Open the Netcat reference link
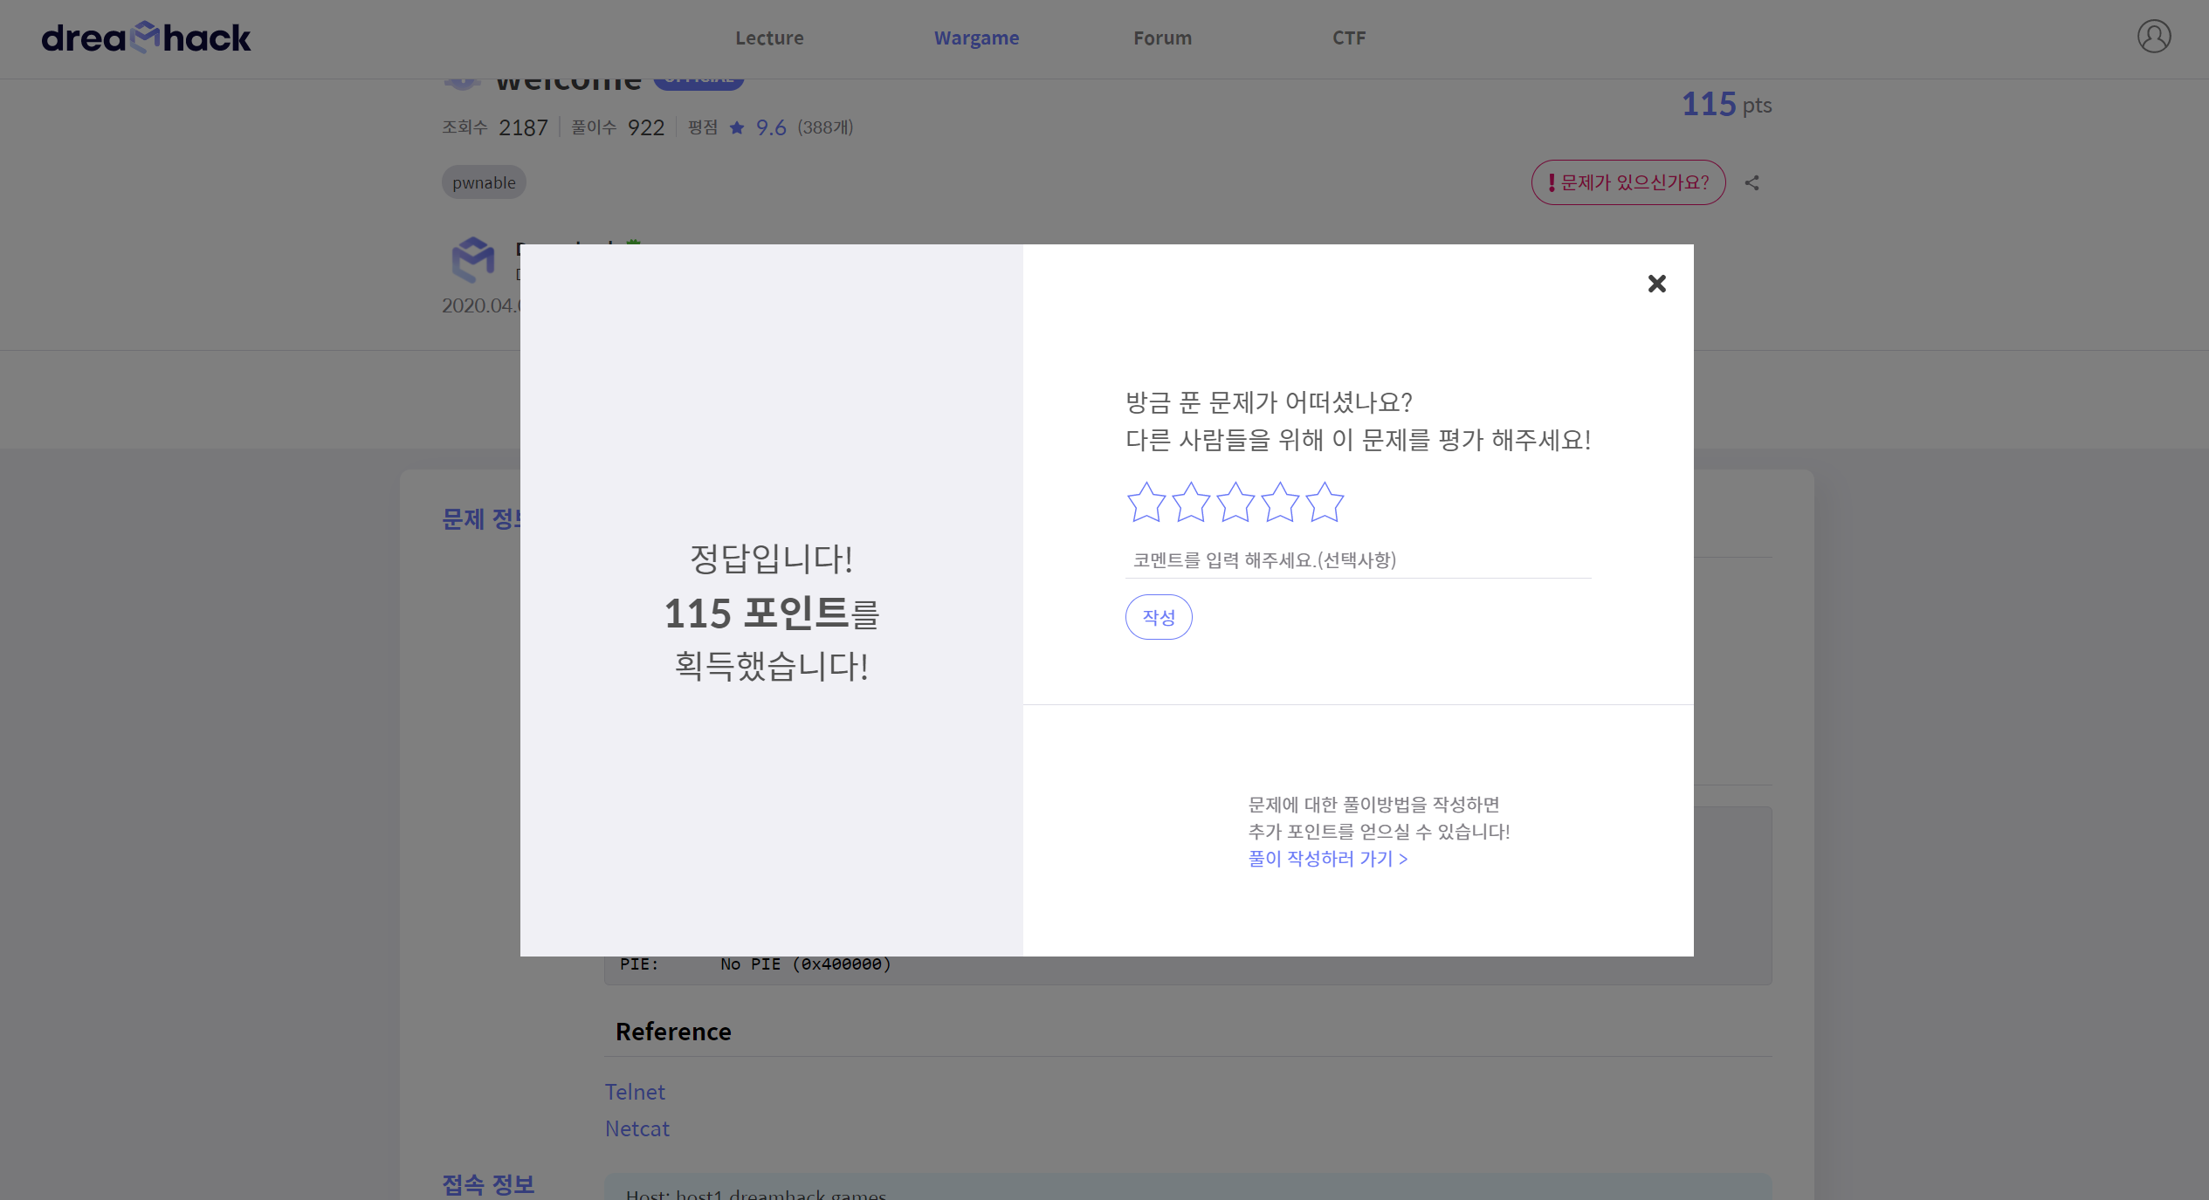The image size is (2209, 1200). coord(637,1128)
